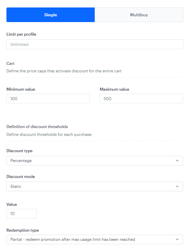The height and width of the screenshot is (250, 188).
Task: Click the Discount type label
Action: pyautogui.click(x=19, y=151)
